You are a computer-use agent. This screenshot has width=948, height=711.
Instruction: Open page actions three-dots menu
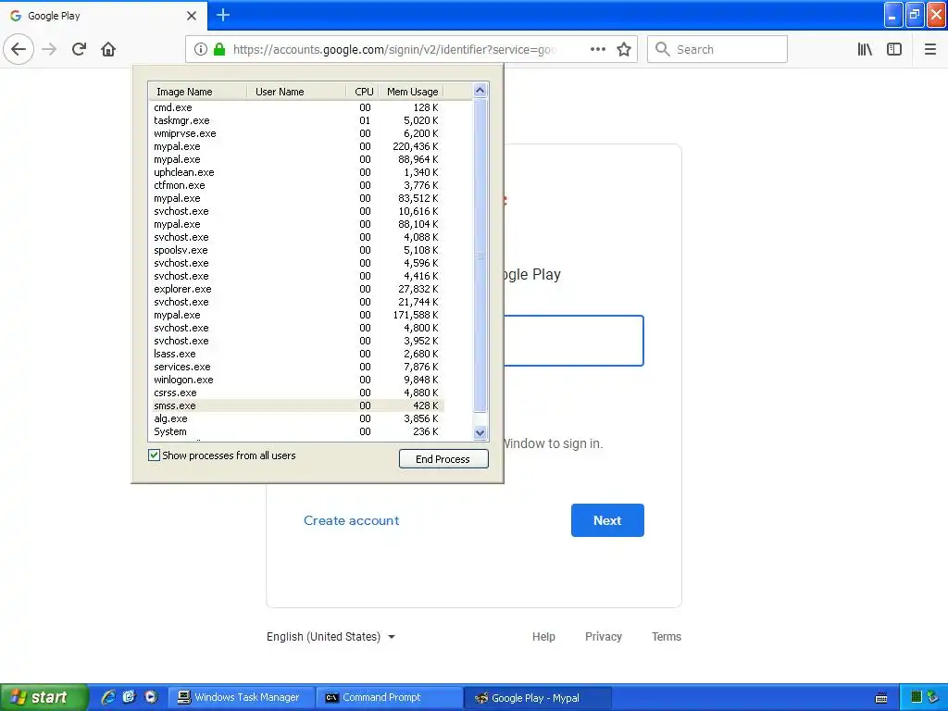[x=598, y=50]
